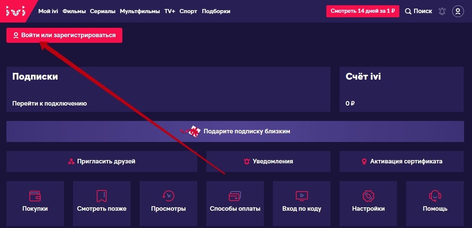Click Смотреть 14 дней за 1 ₽
The image size is (472, 228).
pyautogui.click(x=362, y=11)
